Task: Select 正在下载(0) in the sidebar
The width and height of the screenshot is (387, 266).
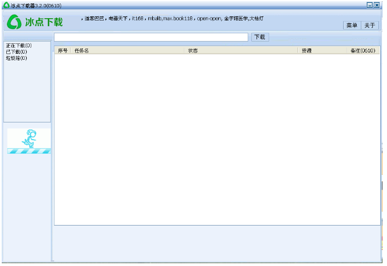Action: click(x=19, y=46)
